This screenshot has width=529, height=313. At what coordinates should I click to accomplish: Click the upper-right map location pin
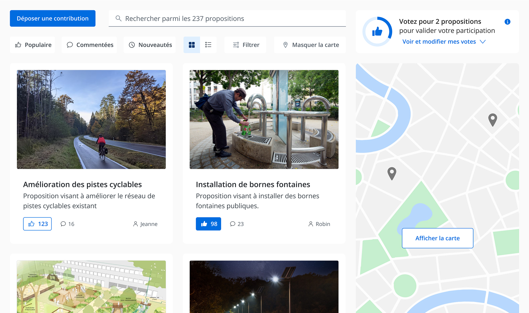(x=492, y=119)
